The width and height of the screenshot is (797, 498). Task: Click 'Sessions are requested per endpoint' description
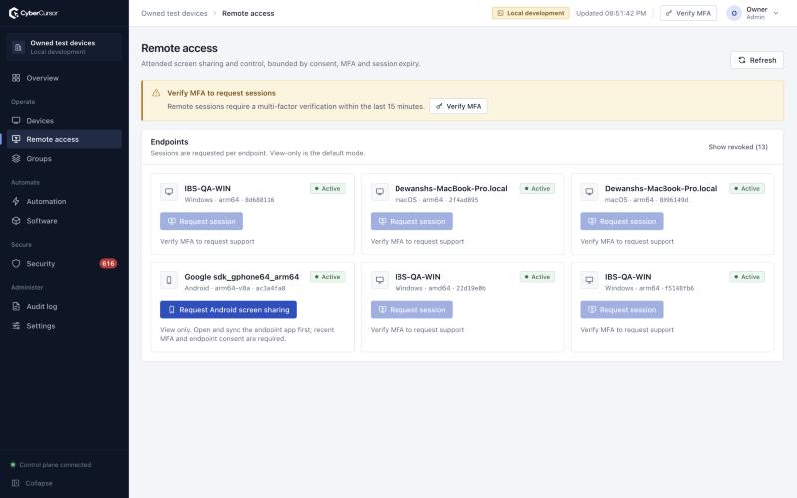tap(258, 153)
